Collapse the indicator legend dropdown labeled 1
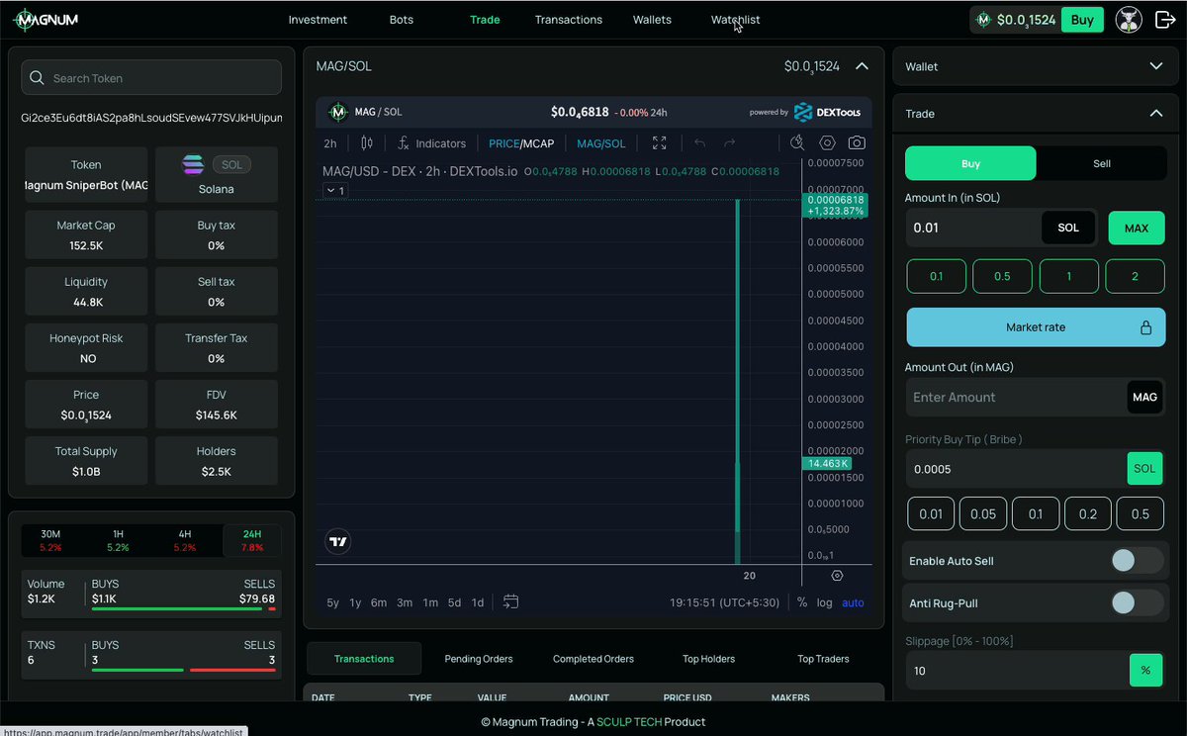This screenshot has height=736, width=1187. tap(335, 191)
